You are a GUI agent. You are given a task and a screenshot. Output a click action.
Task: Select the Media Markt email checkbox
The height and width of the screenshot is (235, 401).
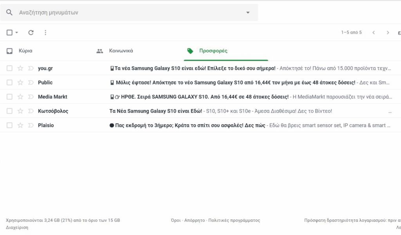click(x=9, y=97)
